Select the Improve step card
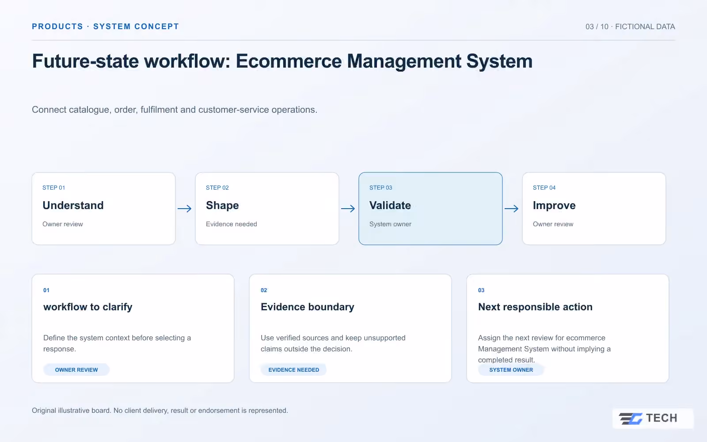Image resolution: width=707 pixels, height=442 pixels. (594, 209)
